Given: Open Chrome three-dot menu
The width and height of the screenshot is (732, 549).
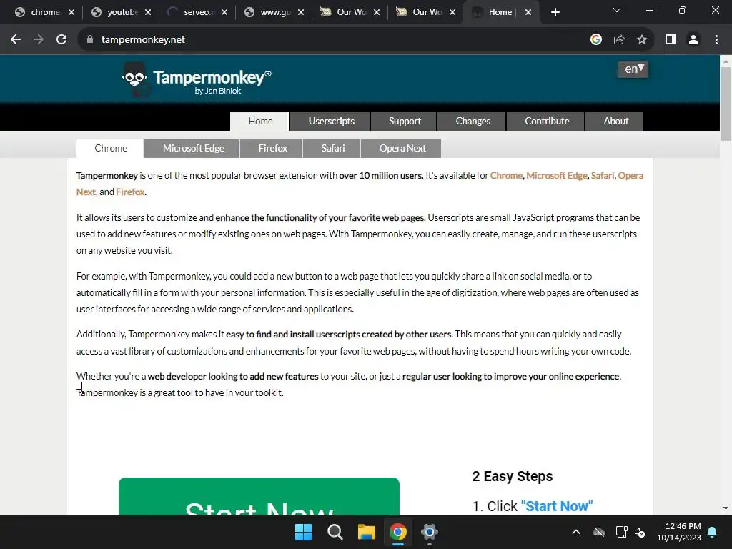Looking at the screenshot, I should pos(716,40).
